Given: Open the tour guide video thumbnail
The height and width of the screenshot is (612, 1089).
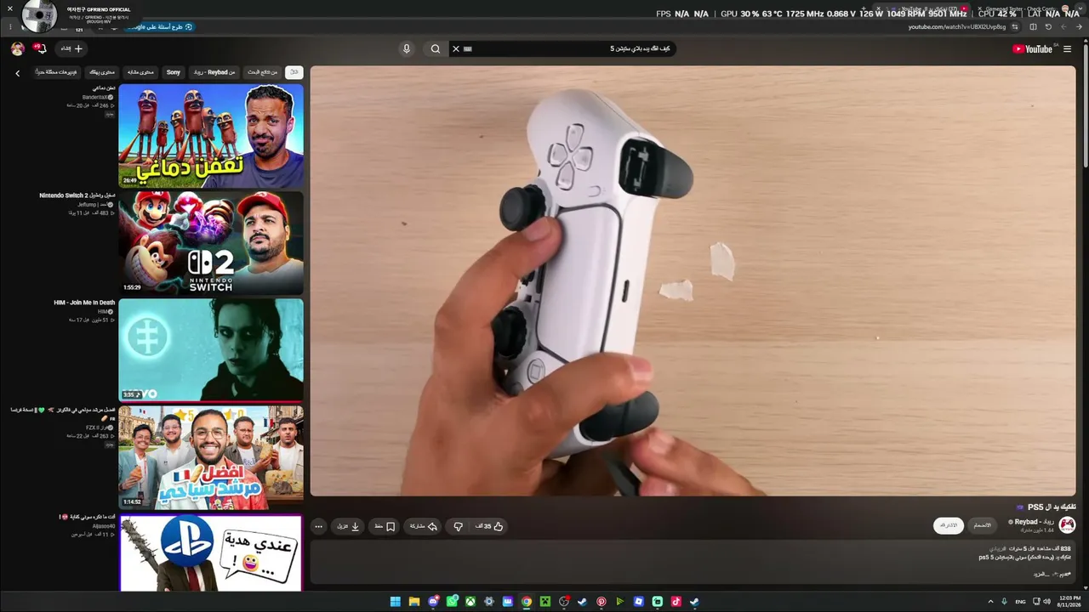Looking at the screenshot, I should pos(211,456).
